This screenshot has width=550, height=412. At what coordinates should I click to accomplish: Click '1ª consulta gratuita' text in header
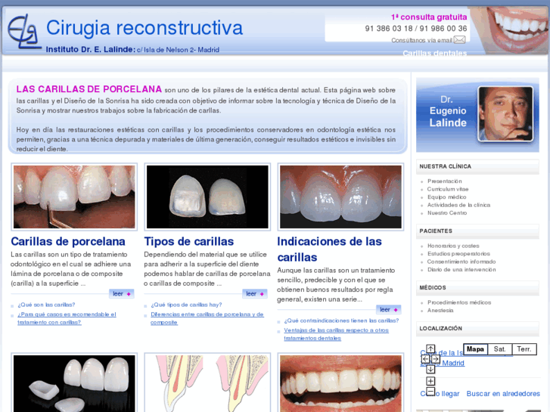429,17
